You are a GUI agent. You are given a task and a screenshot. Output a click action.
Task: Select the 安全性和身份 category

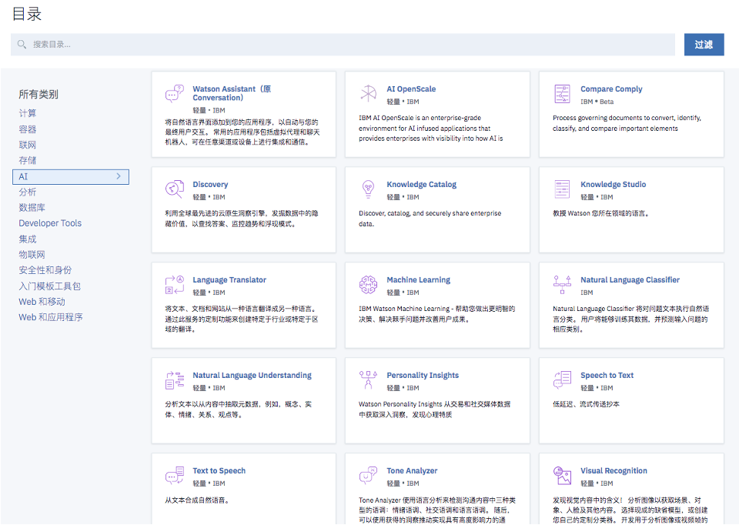click(45, 270)
